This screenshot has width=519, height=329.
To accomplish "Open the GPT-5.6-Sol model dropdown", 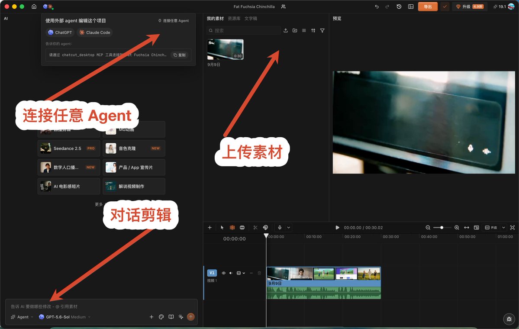I will (65, 317).
